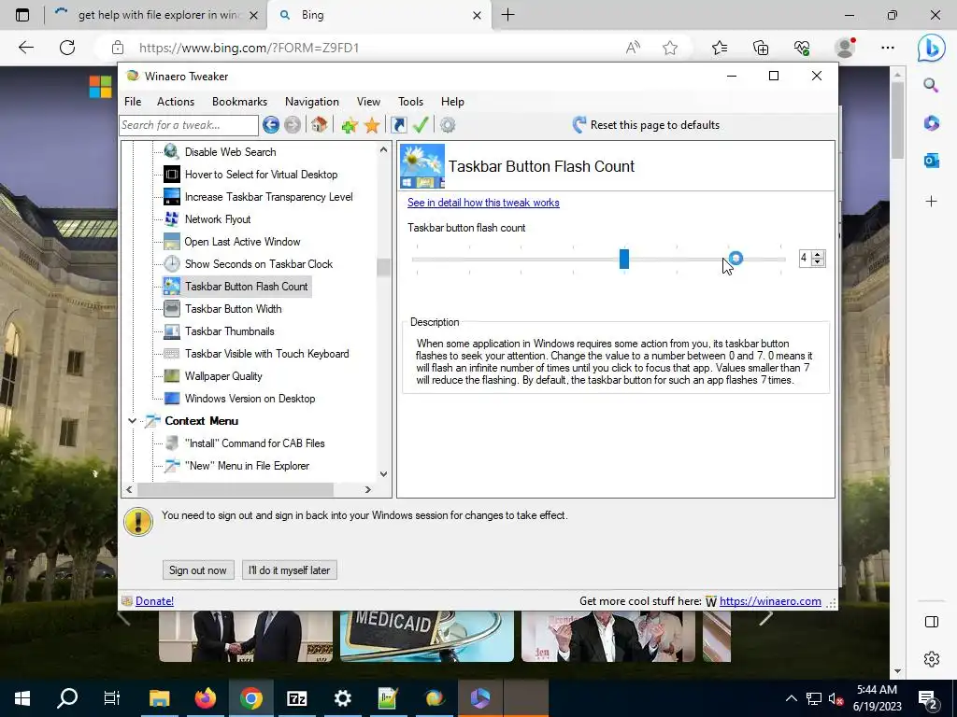Open the Donate! link
The image size is (957, 717).
154,601
